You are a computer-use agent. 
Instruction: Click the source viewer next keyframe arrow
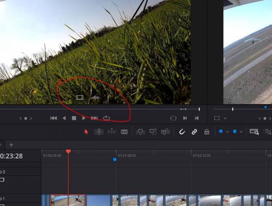click(31, 119)
